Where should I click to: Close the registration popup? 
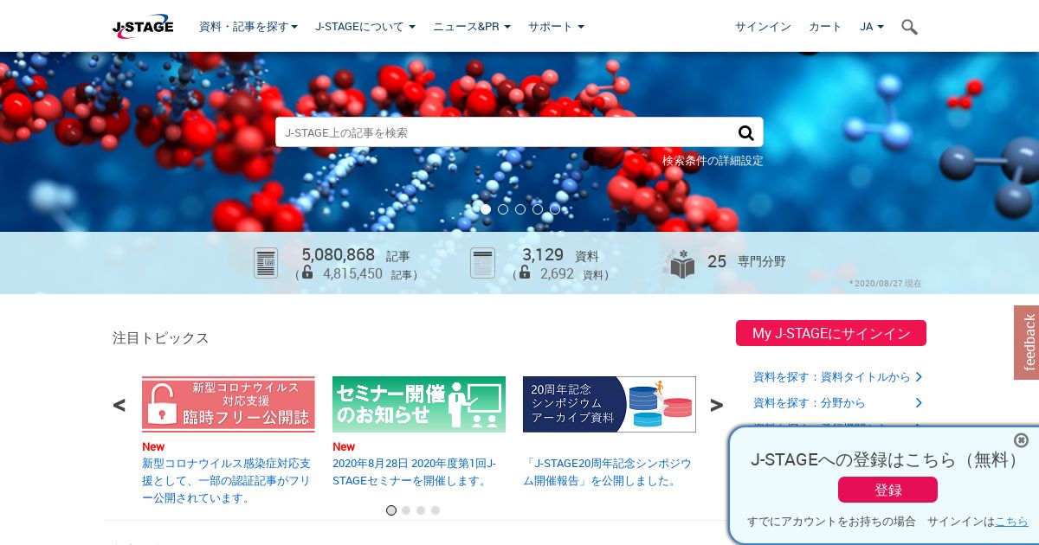tap(1021, 440)
